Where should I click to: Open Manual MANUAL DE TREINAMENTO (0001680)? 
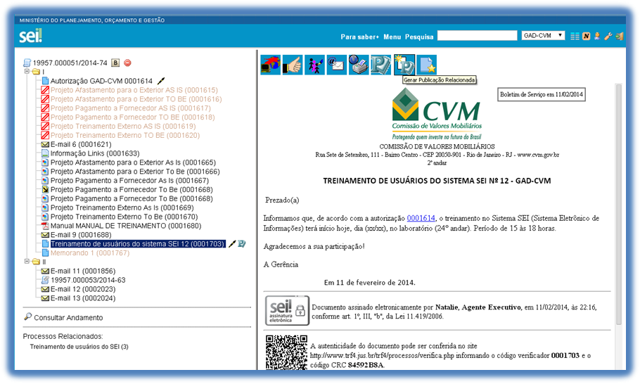[126, 226]
